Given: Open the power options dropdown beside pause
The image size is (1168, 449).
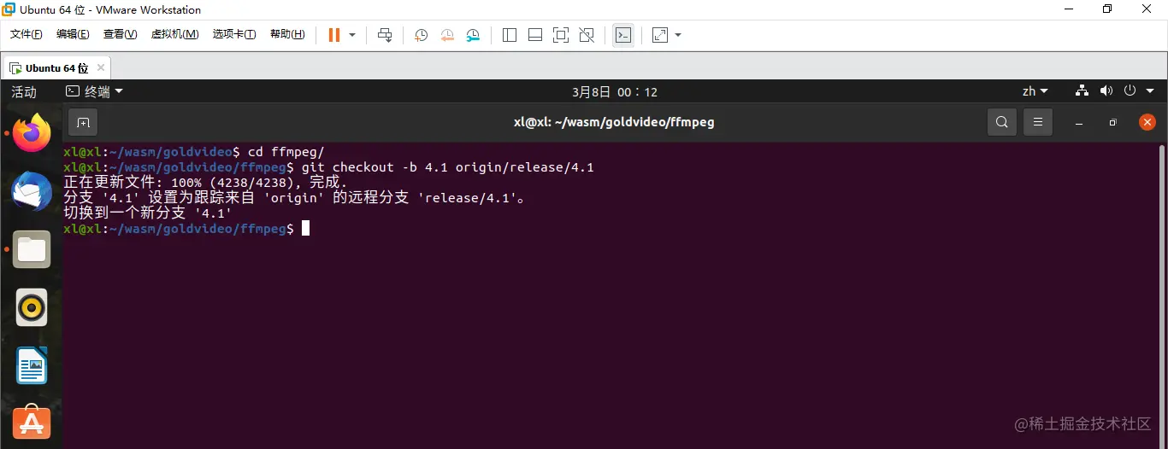Looking at the screenshot, I should [352, 35].
